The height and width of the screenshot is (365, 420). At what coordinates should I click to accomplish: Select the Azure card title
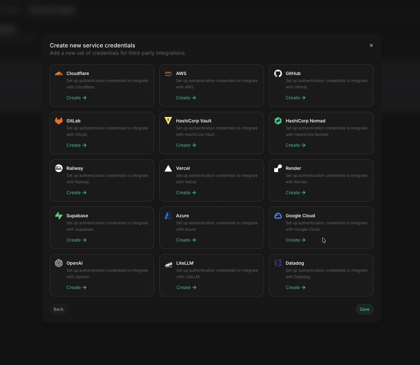coord(182,216)
